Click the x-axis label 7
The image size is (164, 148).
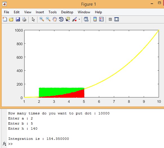point(114,101)
